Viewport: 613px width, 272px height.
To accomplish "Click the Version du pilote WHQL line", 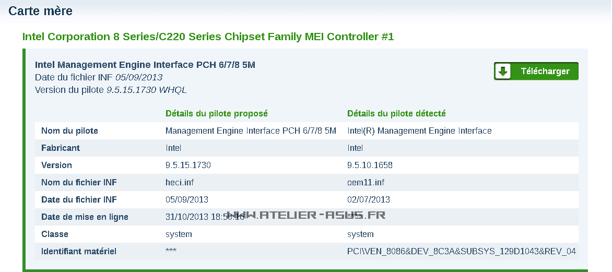I will click(110, 90).
